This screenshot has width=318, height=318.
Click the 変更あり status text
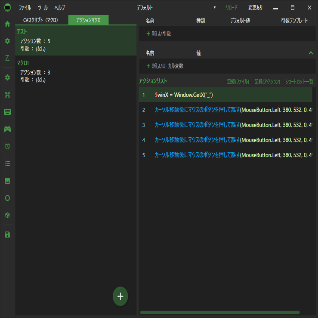255,8
